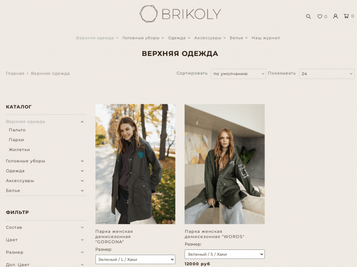Click the Главная breadcrumb link

pyautogui.click(x=15, y=74)
